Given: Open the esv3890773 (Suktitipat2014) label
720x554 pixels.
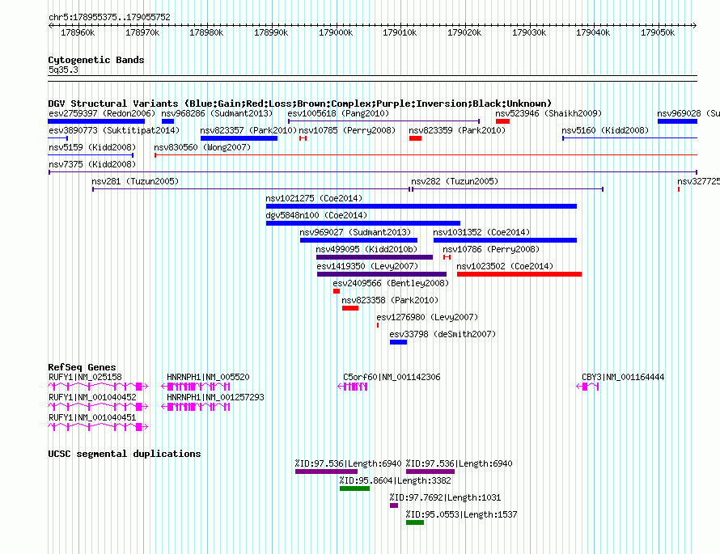Looking at the screenshot, I should coord(114,130).
